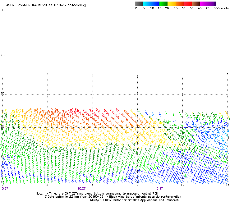Click the 'ASCAT 25KM NOAA Winds 20160423 descending' title
The width and height of the screenshot is (230, 202).
pyautogui.click(x=46, y=5)
